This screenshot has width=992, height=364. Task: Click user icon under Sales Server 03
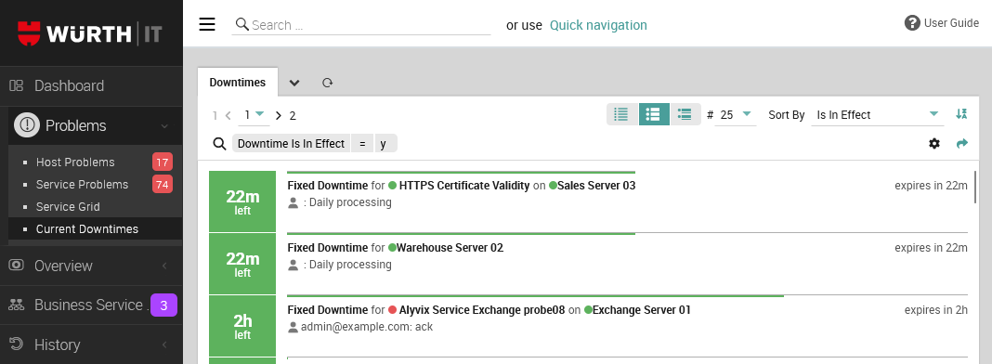[x=293, y=202]
